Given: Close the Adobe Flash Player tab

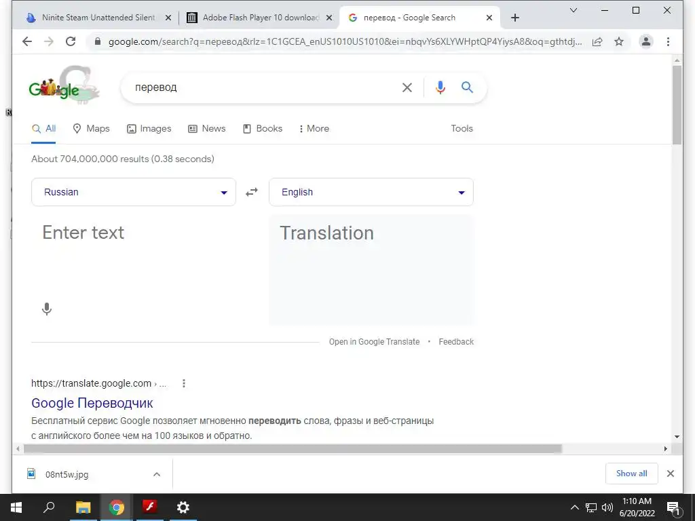Looking at the screenshot, I should [329, 18].
